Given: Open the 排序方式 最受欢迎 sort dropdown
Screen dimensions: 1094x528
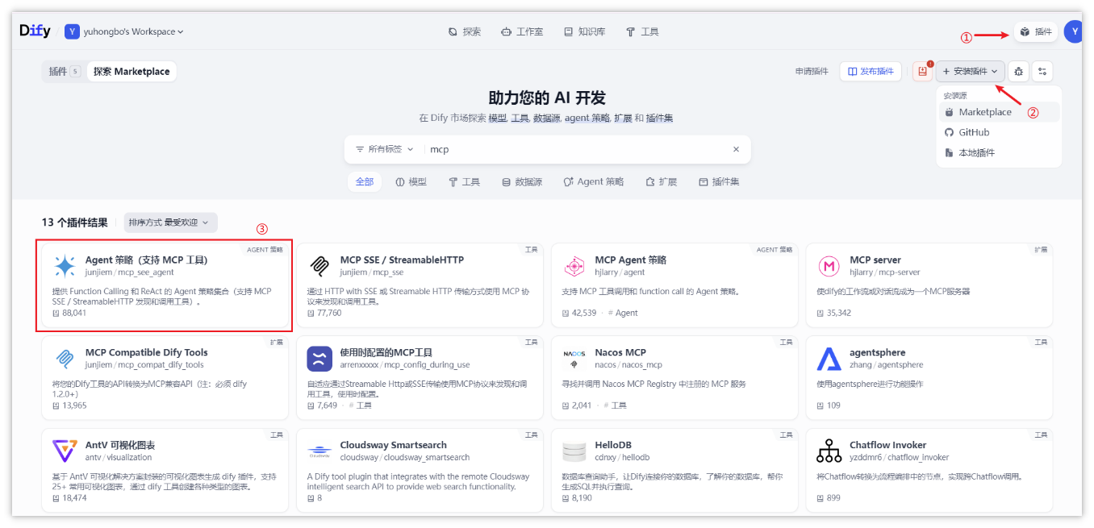Looking at the screenshot, I should pos(171,222).
